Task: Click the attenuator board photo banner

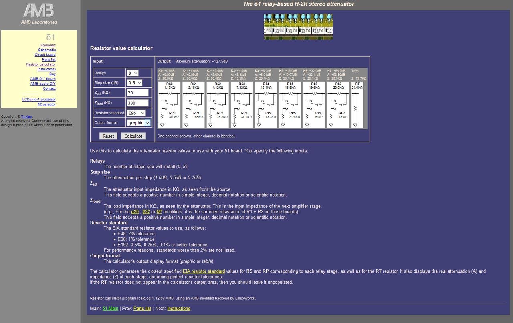Action: pos(298,26)
